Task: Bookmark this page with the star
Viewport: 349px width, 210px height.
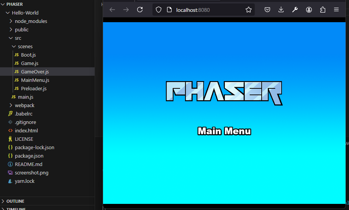Action: pyautogui.click(x=248, y=10)
